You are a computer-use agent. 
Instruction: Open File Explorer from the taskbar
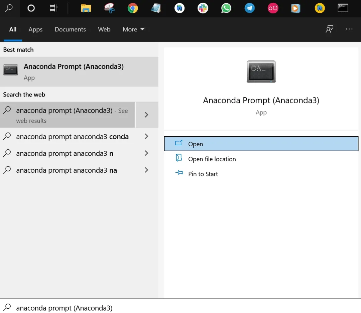pyautogui.click(x=86, y=8)
